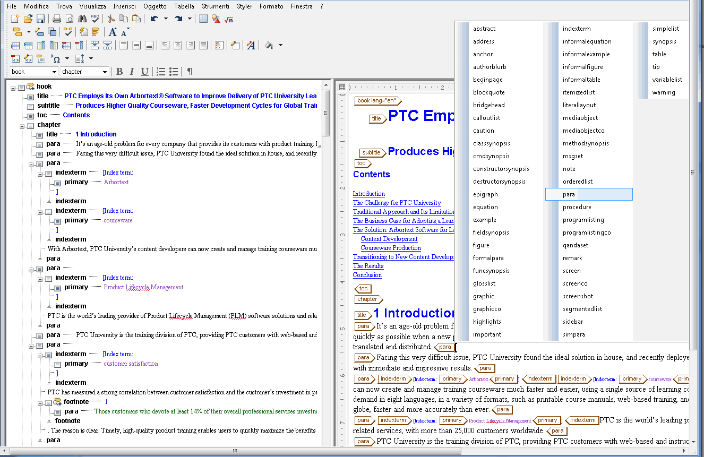Open the Undo history dropdown arrow
This screenshot has height=457, width=704.
point(166,19)
